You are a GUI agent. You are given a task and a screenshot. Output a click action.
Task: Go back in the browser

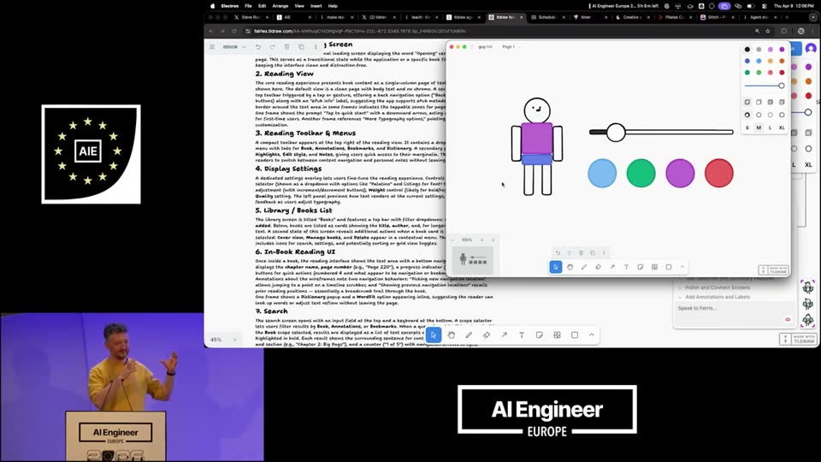click(x=211, y=31)
